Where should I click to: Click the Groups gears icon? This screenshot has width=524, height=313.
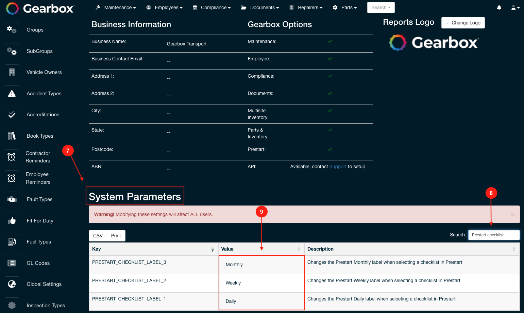(12, 30)
